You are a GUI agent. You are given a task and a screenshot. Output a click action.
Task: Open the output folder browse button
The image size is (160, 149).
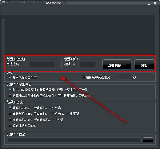[x=148, y=140]
